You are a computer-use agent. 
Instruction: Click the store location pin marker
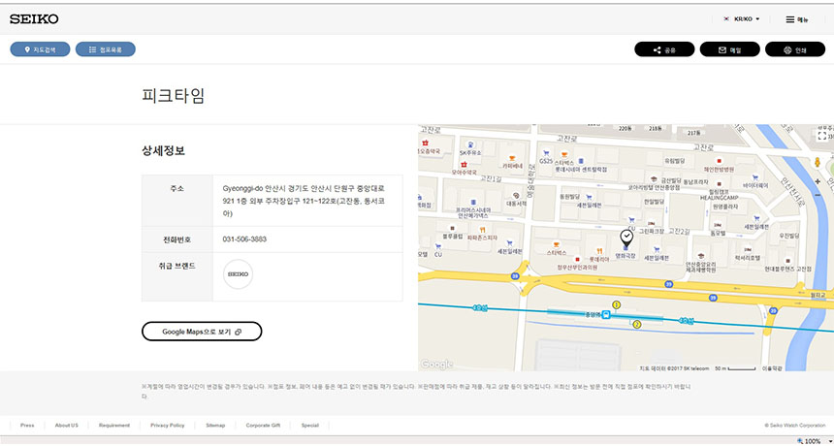click(x=626, y=239)
